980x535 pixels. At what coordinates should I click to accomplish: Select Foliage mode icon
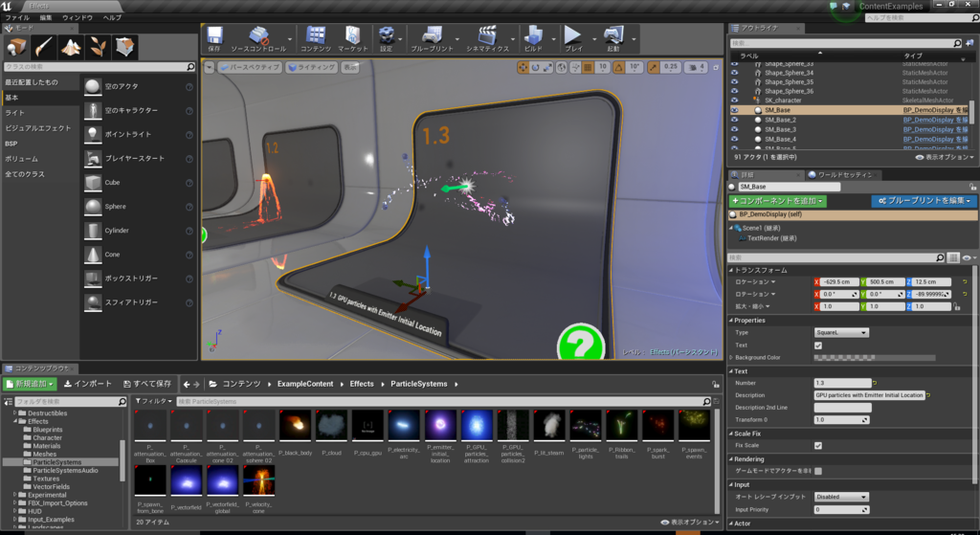(x=98, y=47)
